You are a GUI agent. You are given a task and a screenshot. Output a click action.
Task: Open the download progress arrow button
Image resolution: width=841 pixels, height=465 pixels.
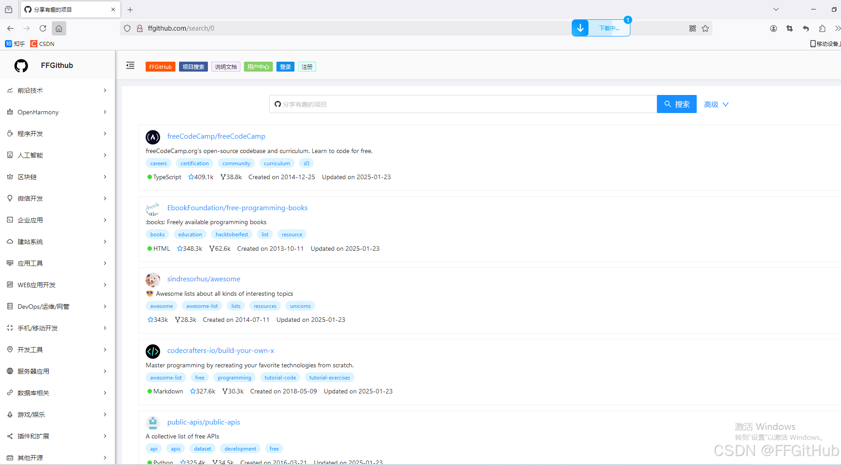point(580,28)
